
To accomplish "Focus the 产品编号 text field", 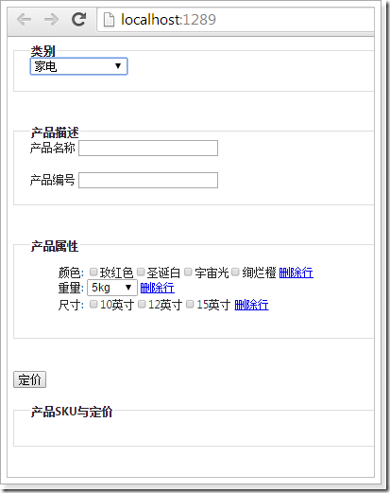I will point(148,180).
